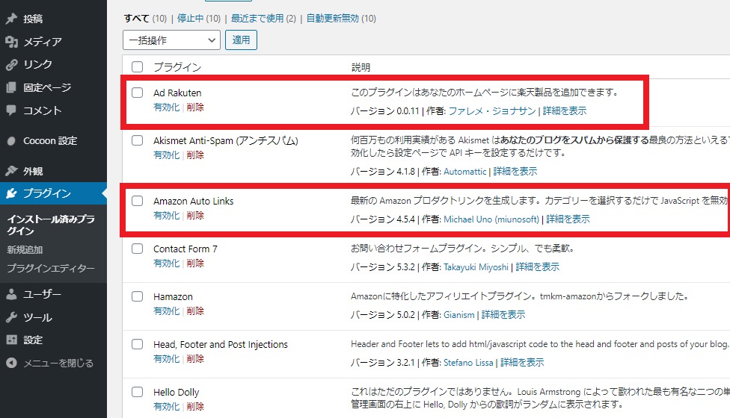Image resolution: width=730 pixels, height=418 pixels.
Task: Check the Akismet Anti-Spam checkbox
Action: pos(138,140)
